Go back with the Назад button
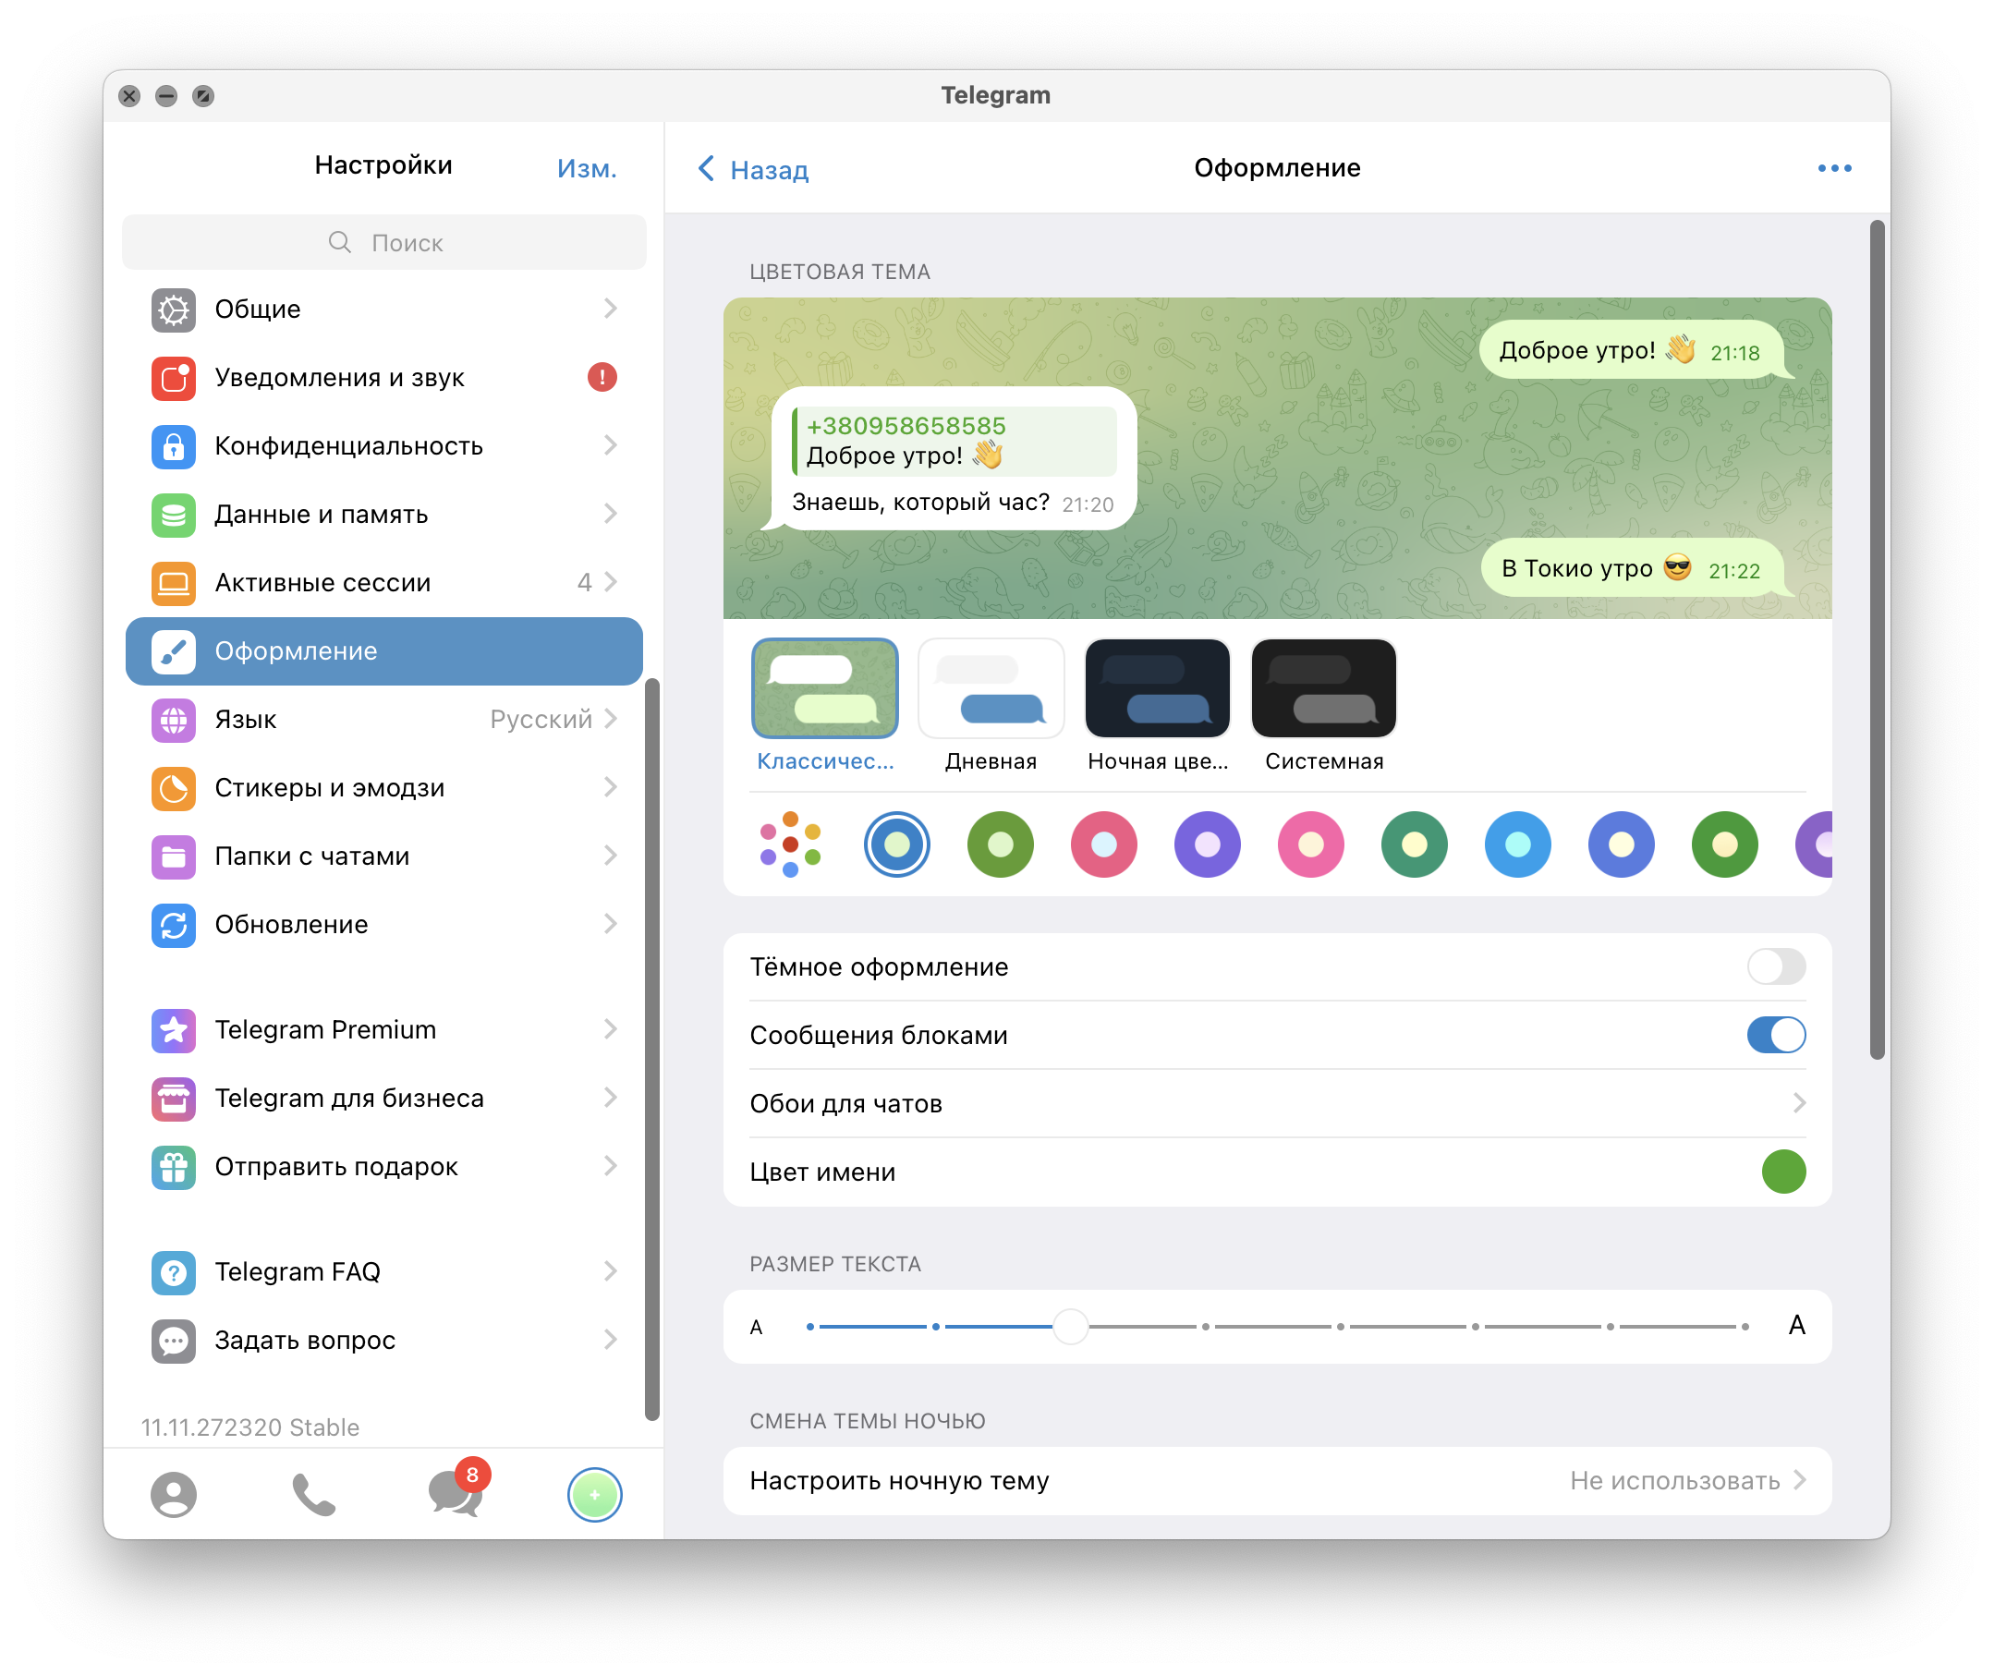This screenshot has height=1676, width=1994. (752, 170)
